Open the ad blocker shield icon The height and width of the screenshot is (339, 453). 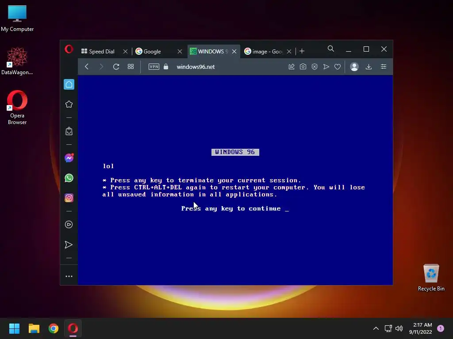(x=315, y=67)
